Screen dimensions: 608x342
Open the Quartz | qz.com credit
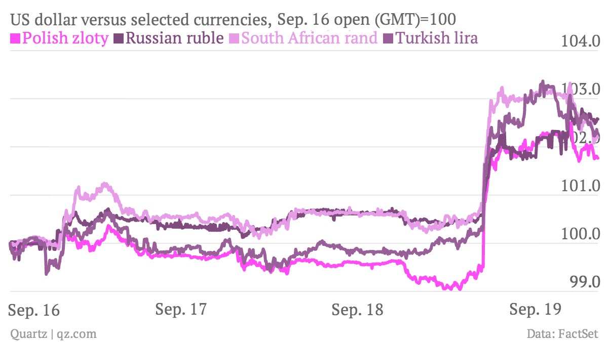[x=53, y=334]
